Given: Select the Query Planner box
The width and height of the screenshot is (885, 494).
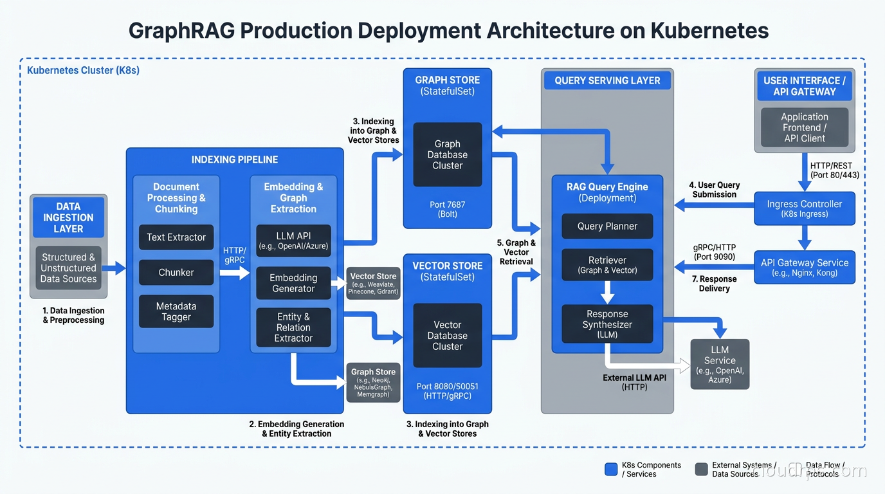Looking at the screenshot, I should tap(607, 226).
